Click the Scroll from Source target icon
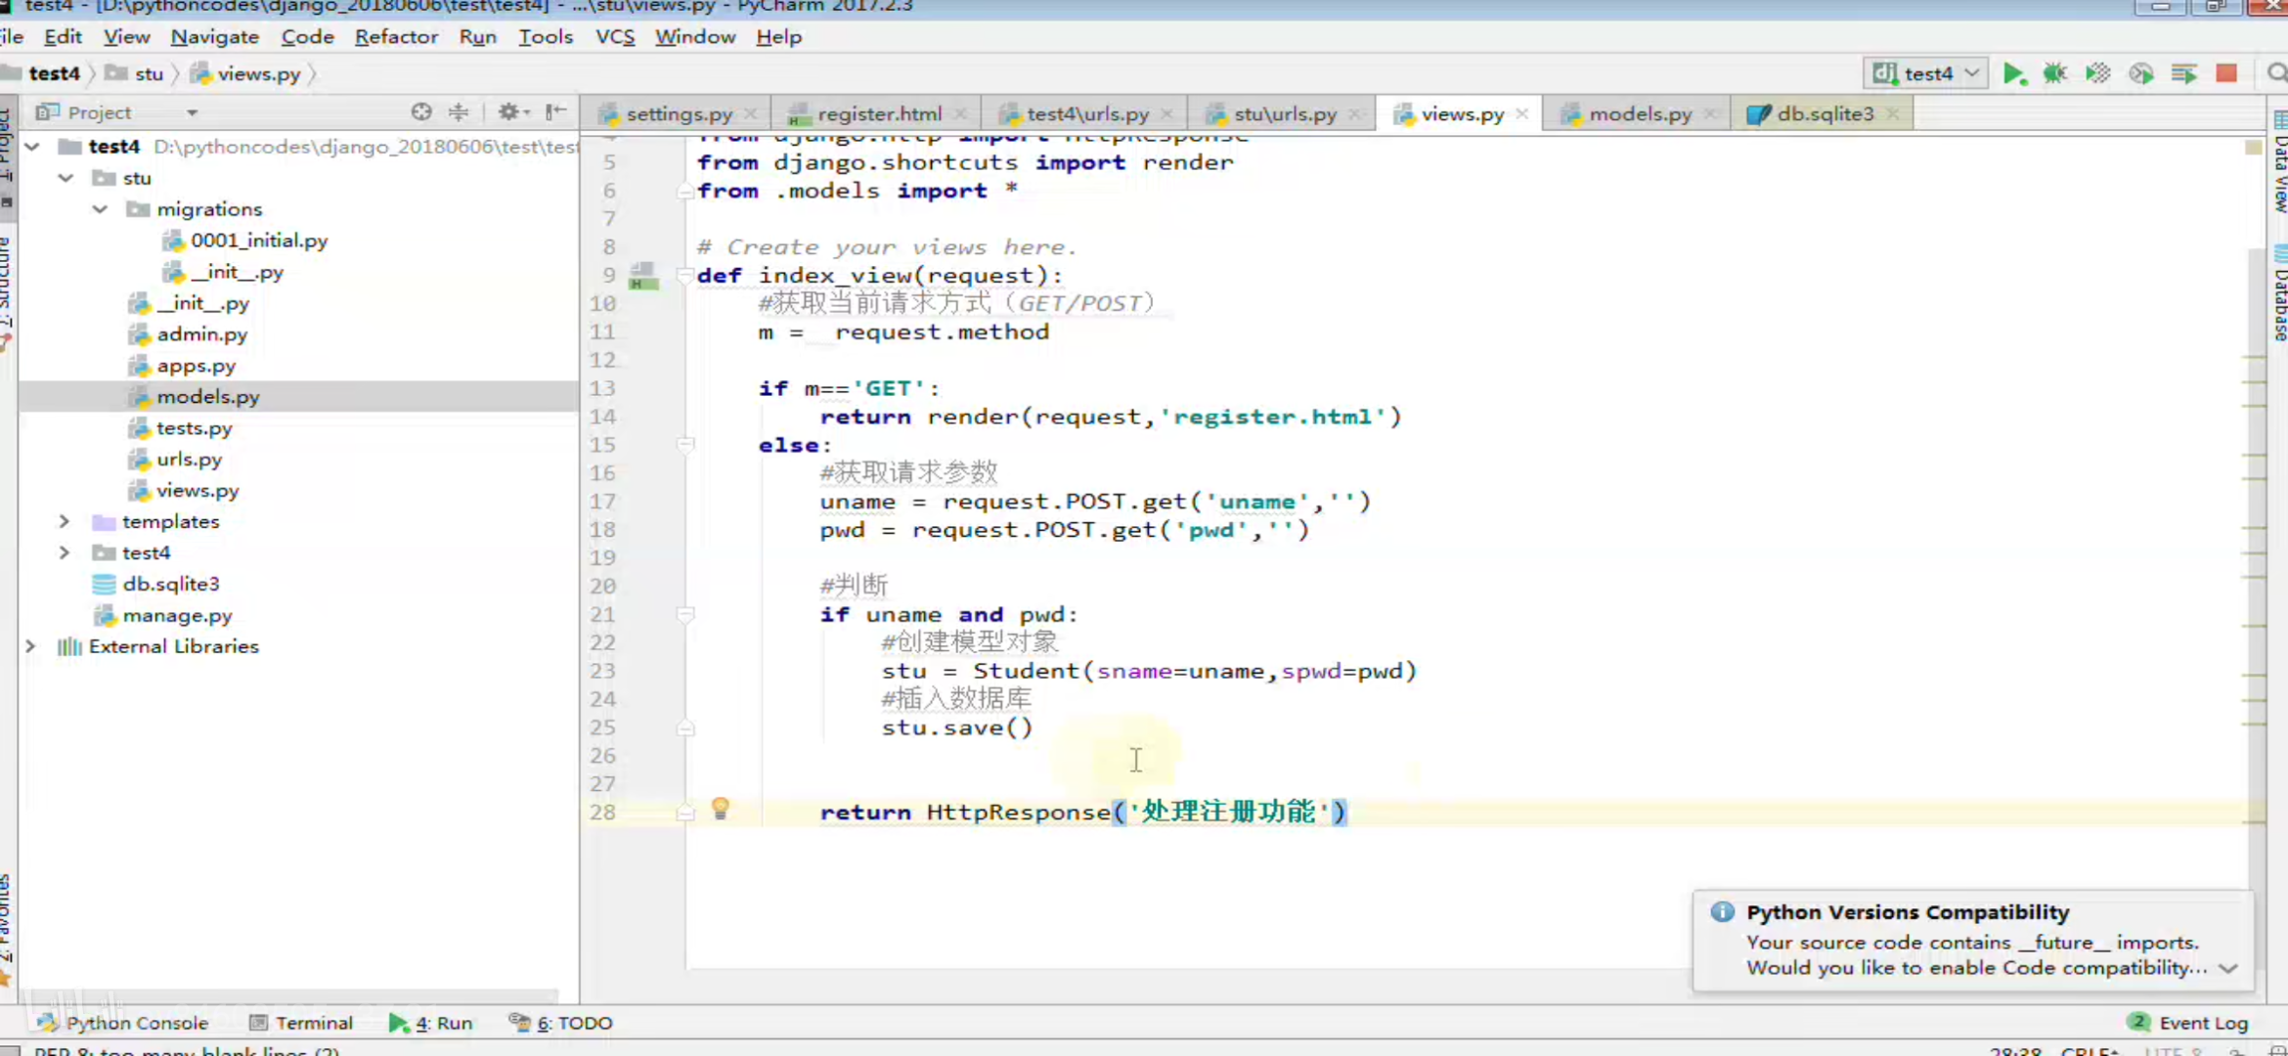The image size is (2288, 1056). (420, 111)
